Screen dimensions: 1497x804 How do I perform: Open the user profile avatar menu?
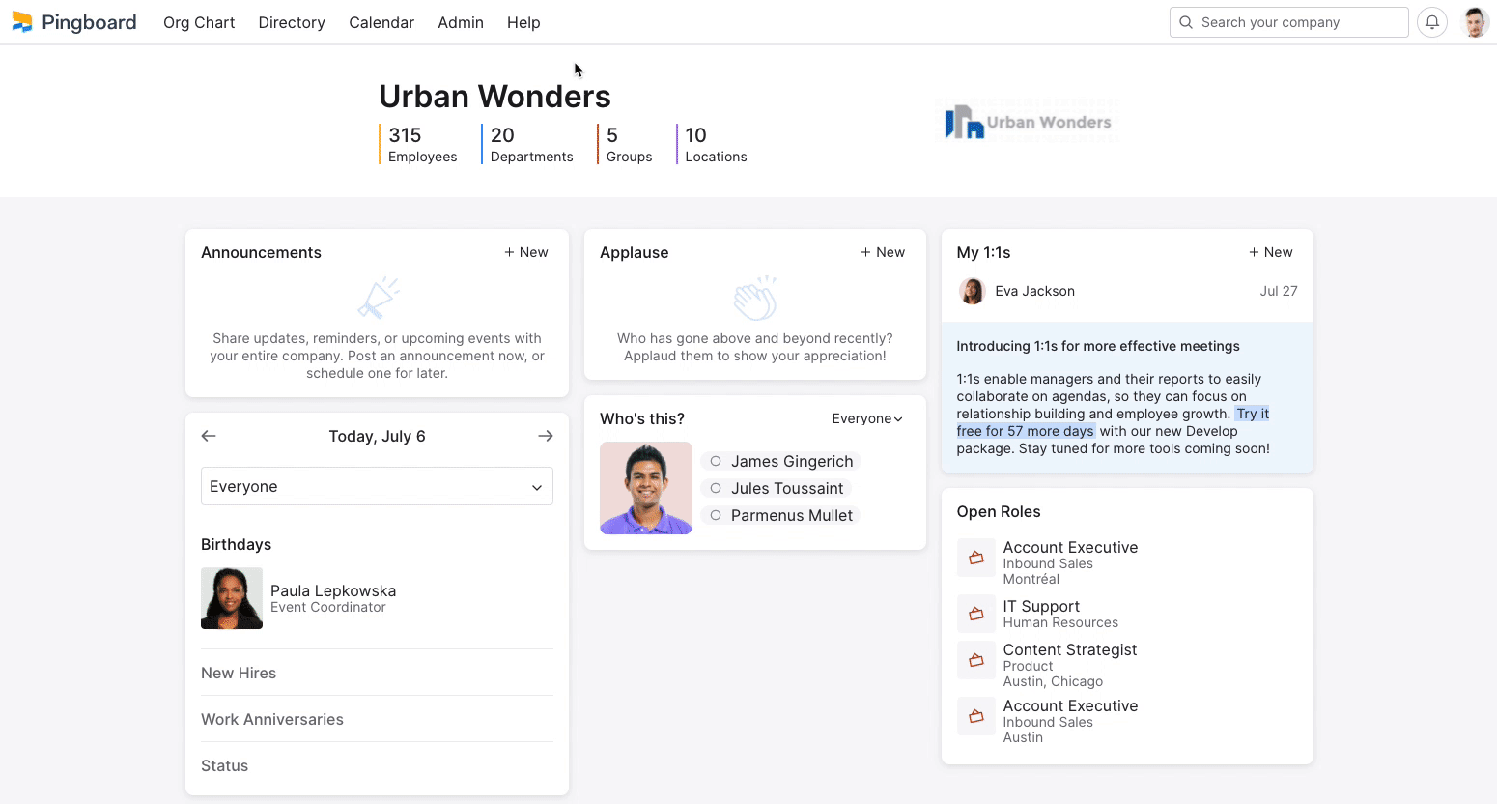[x=1474, y=22]
